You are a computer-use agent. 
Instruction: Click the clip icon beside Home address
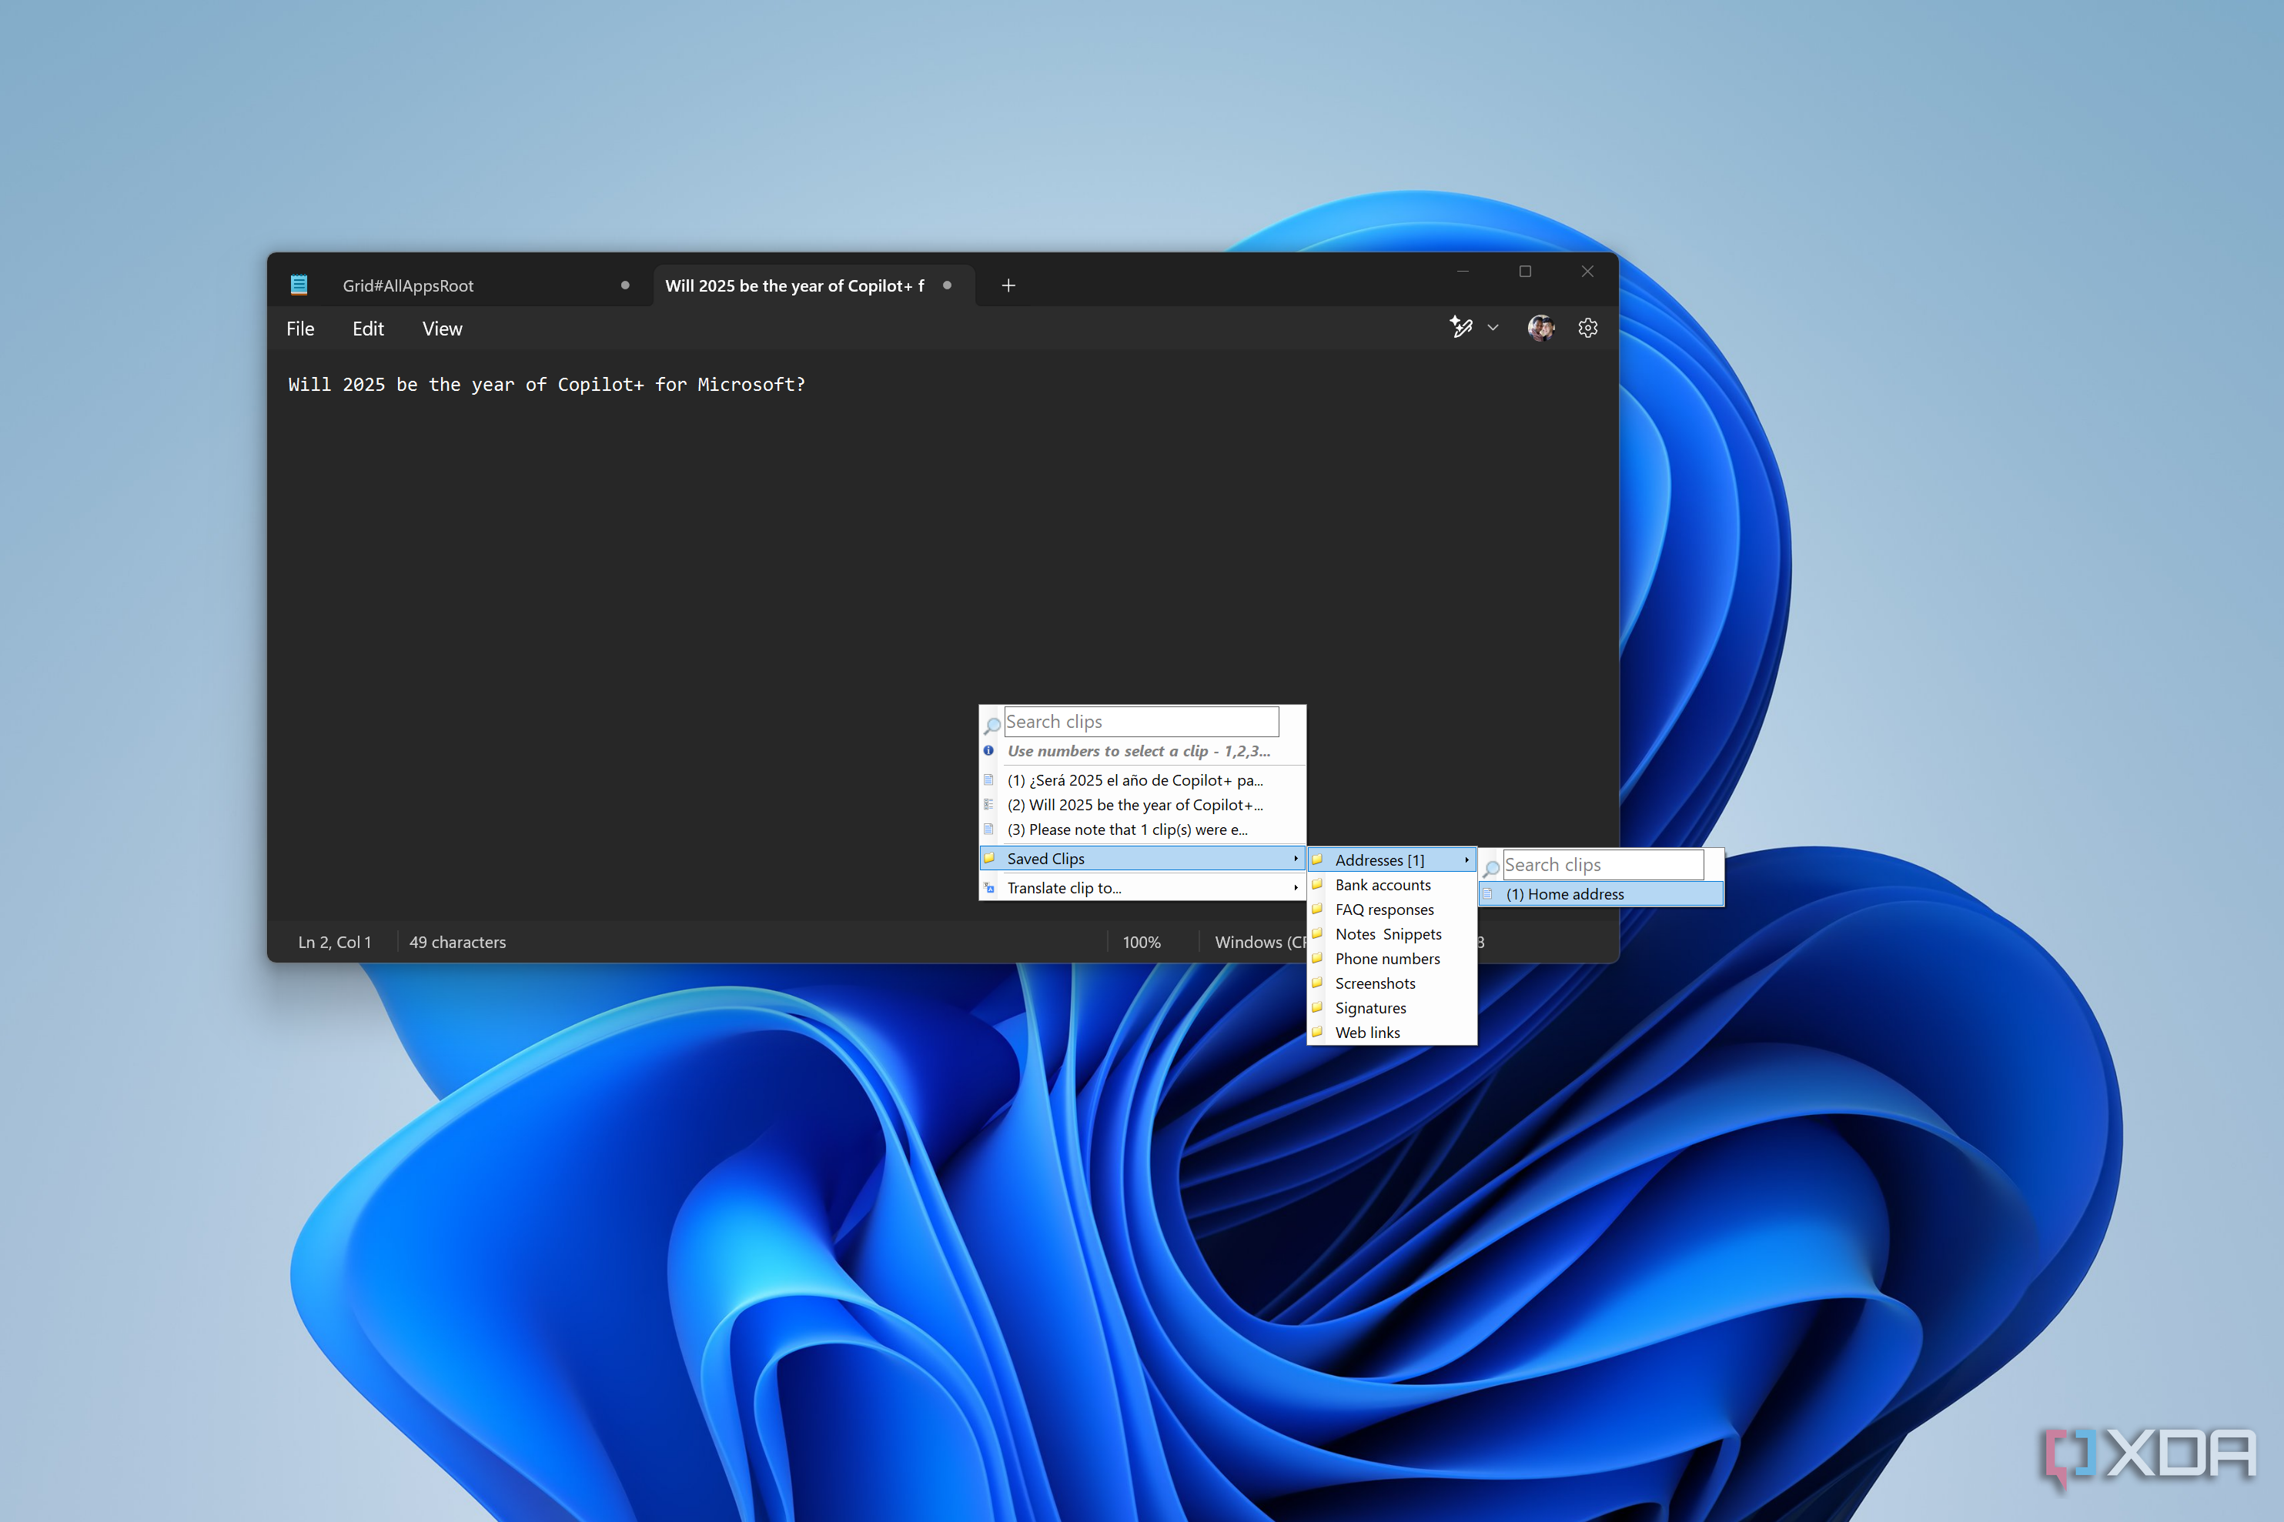[x=1488, y=894]
